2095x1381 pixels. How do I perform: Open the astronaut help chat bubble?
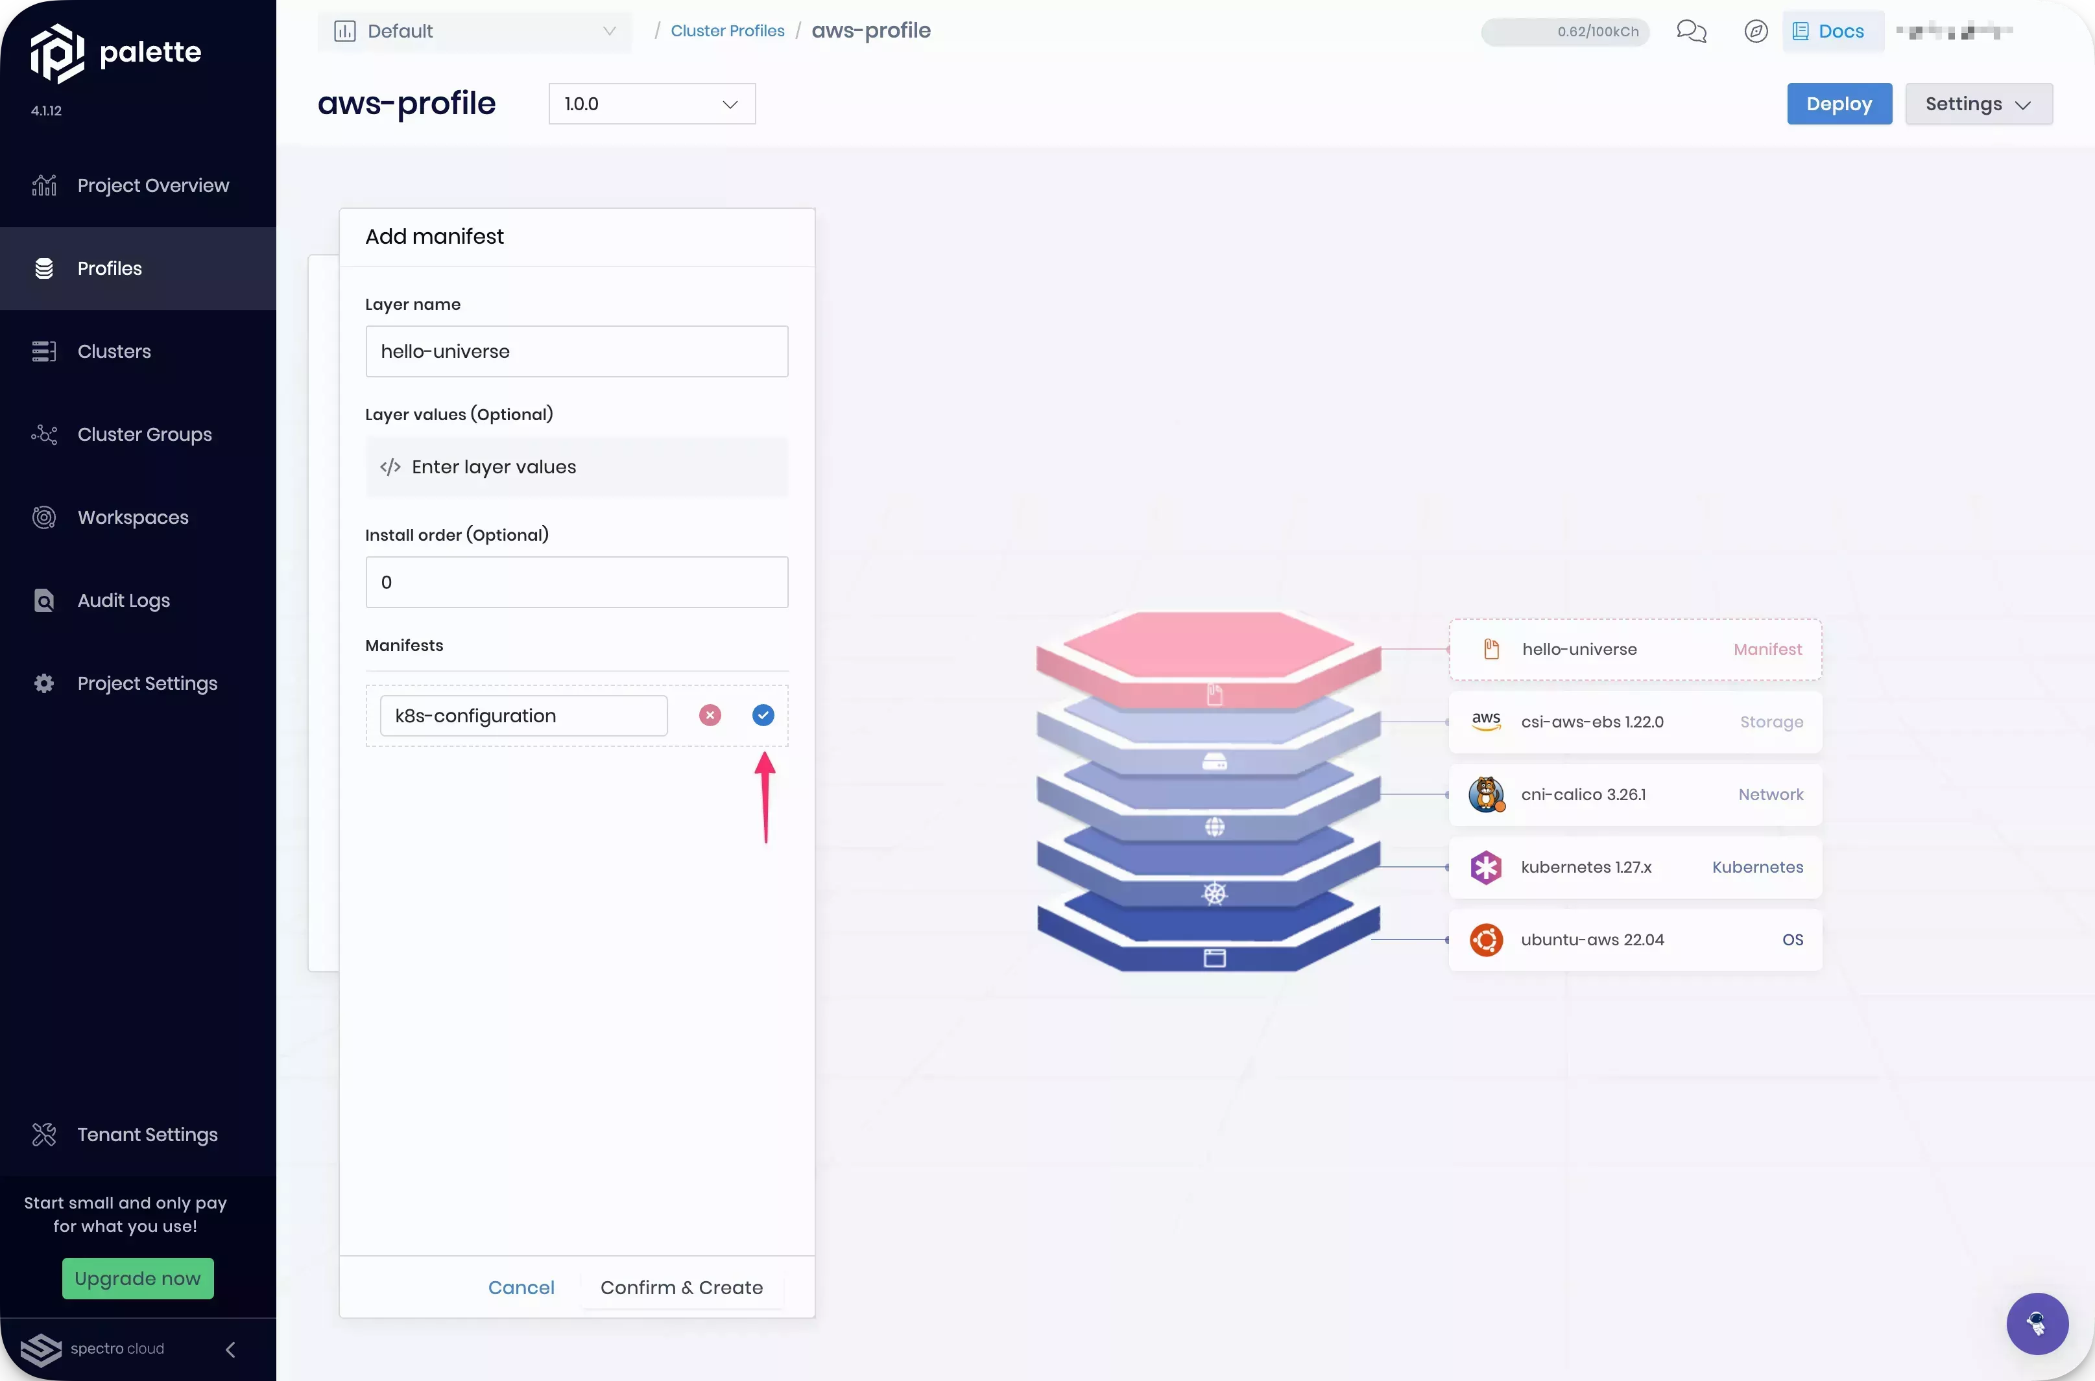2037,1323
